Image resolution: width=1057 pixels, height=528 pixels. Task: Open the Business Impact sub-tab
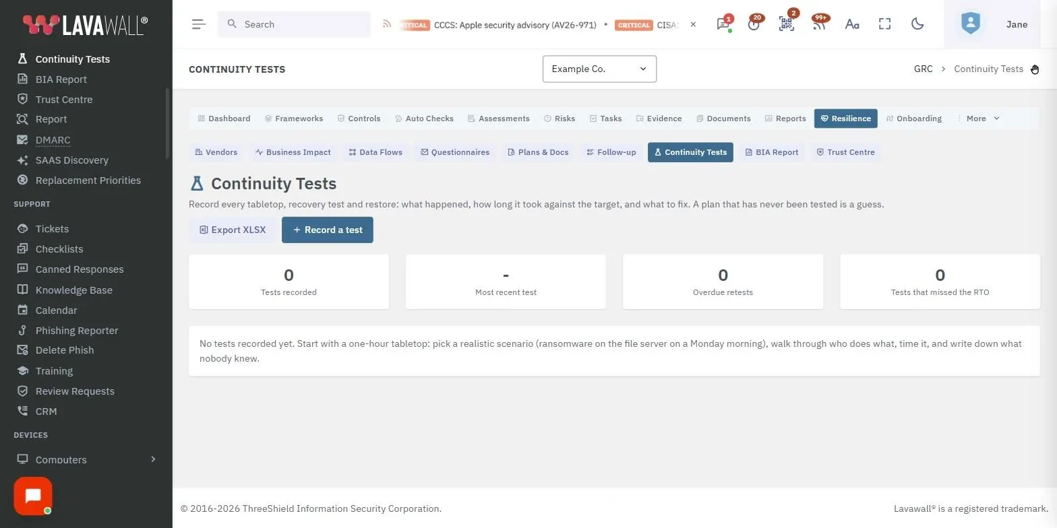(x=293, y=152)
